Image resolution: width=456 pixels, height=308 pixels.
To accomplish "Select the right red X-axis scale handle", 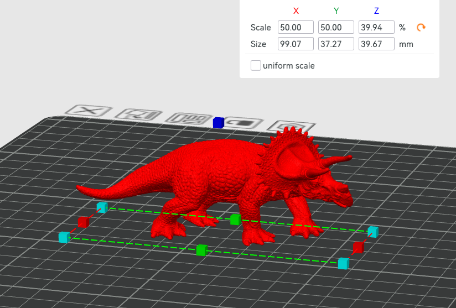I will click(x=359, y=247).
